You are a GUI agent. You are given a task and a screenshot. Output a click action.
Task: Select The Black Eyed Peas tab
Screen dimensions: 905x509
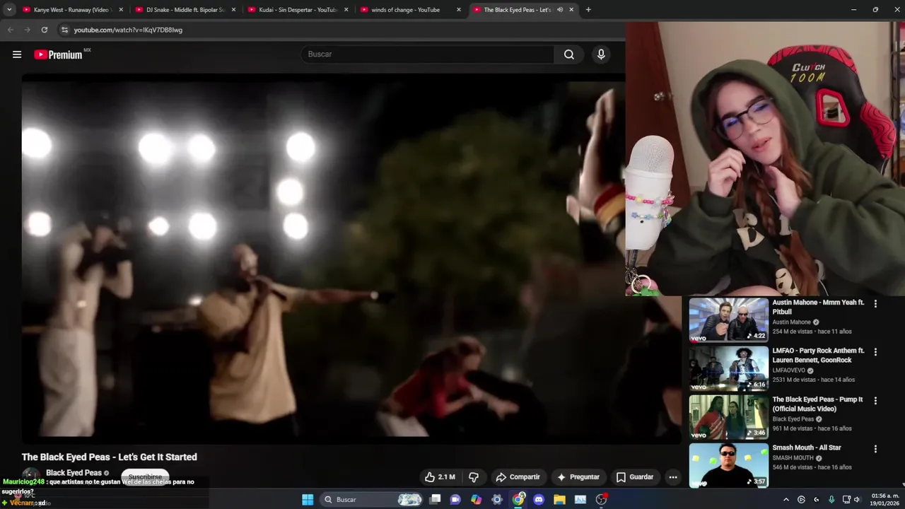(x=516, y=10)
